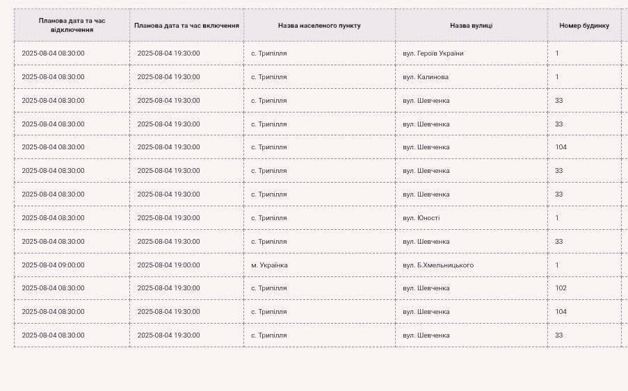The height and width of the screenshot is (391, 628).
Task: Click "с. Трипілля" in the Калинова row
Action: (x=269, y=77)
